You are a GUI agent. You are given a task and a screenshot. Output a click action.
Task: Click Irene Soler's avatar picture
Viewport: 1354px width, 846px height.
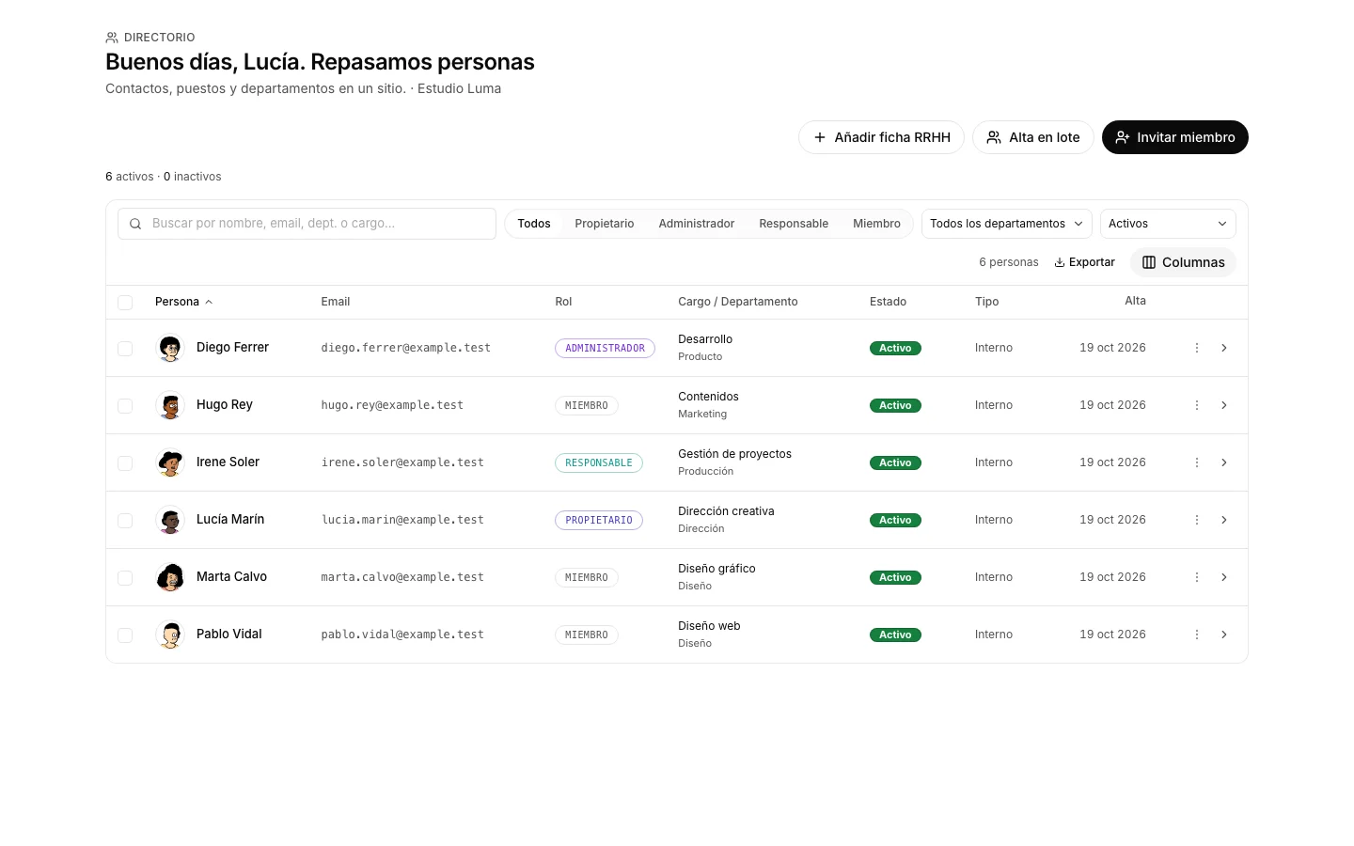pyautogui.click(x=170, y=462)
